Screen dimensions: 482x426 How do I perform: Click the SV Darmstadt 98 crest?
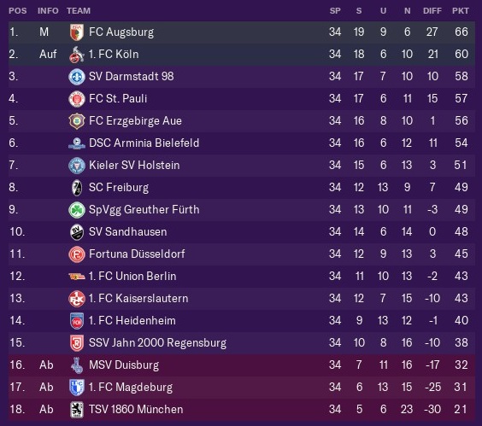click(x=77, y=77)
